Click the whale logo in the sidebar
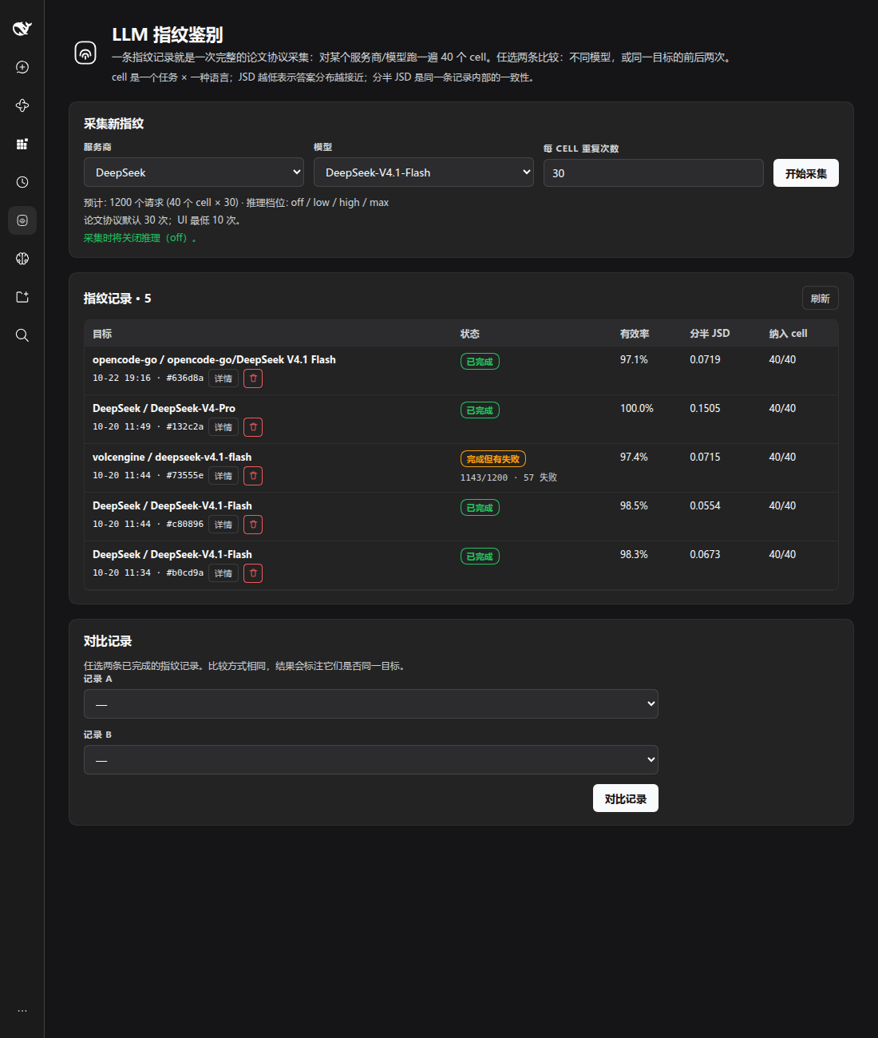This screenshot has width=878, height=1038. click(x=22, y=29)
